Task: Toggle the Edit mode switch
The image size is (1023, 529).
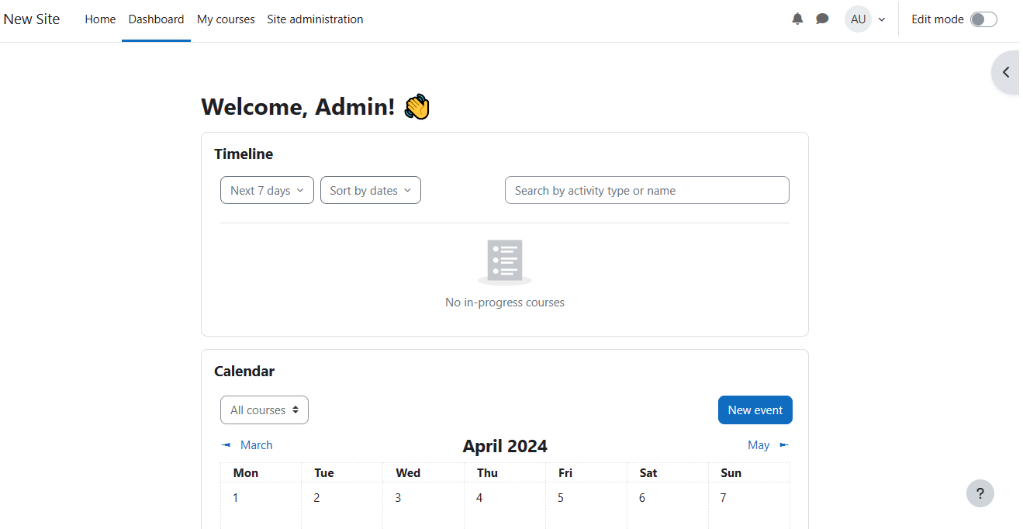Action: [983, 19]
